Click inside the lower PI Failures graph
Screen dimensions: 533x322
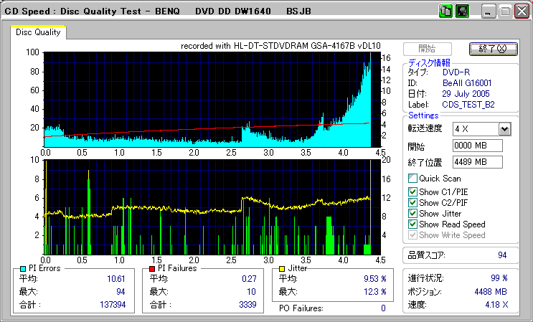click(208, 207)
